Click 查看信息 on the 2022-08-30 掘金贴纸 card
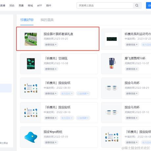Viewport: 151px width, 151px height. click(x=51, y=94)
